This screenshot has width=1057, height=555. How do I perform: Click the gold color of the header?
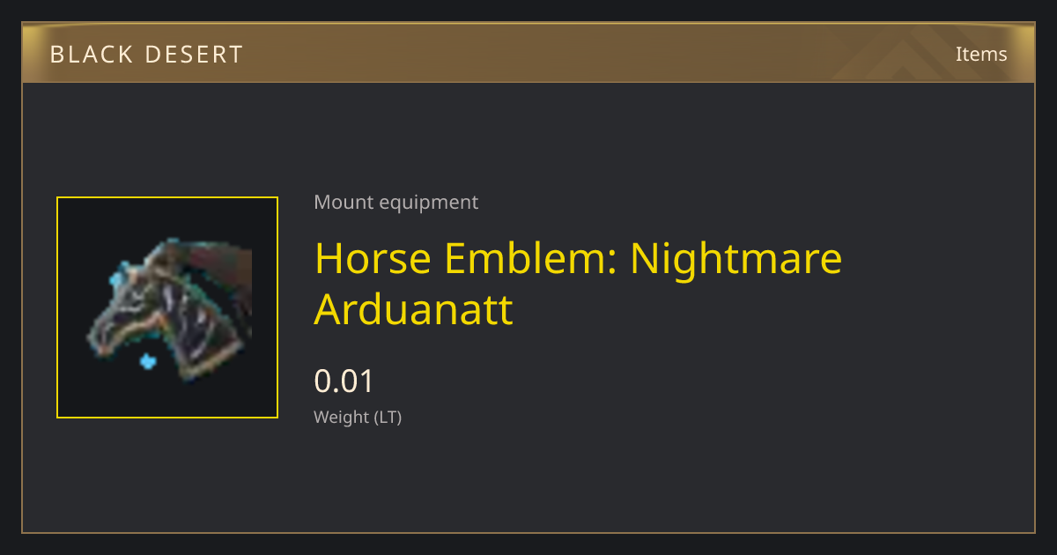click(x=528, y=53)
